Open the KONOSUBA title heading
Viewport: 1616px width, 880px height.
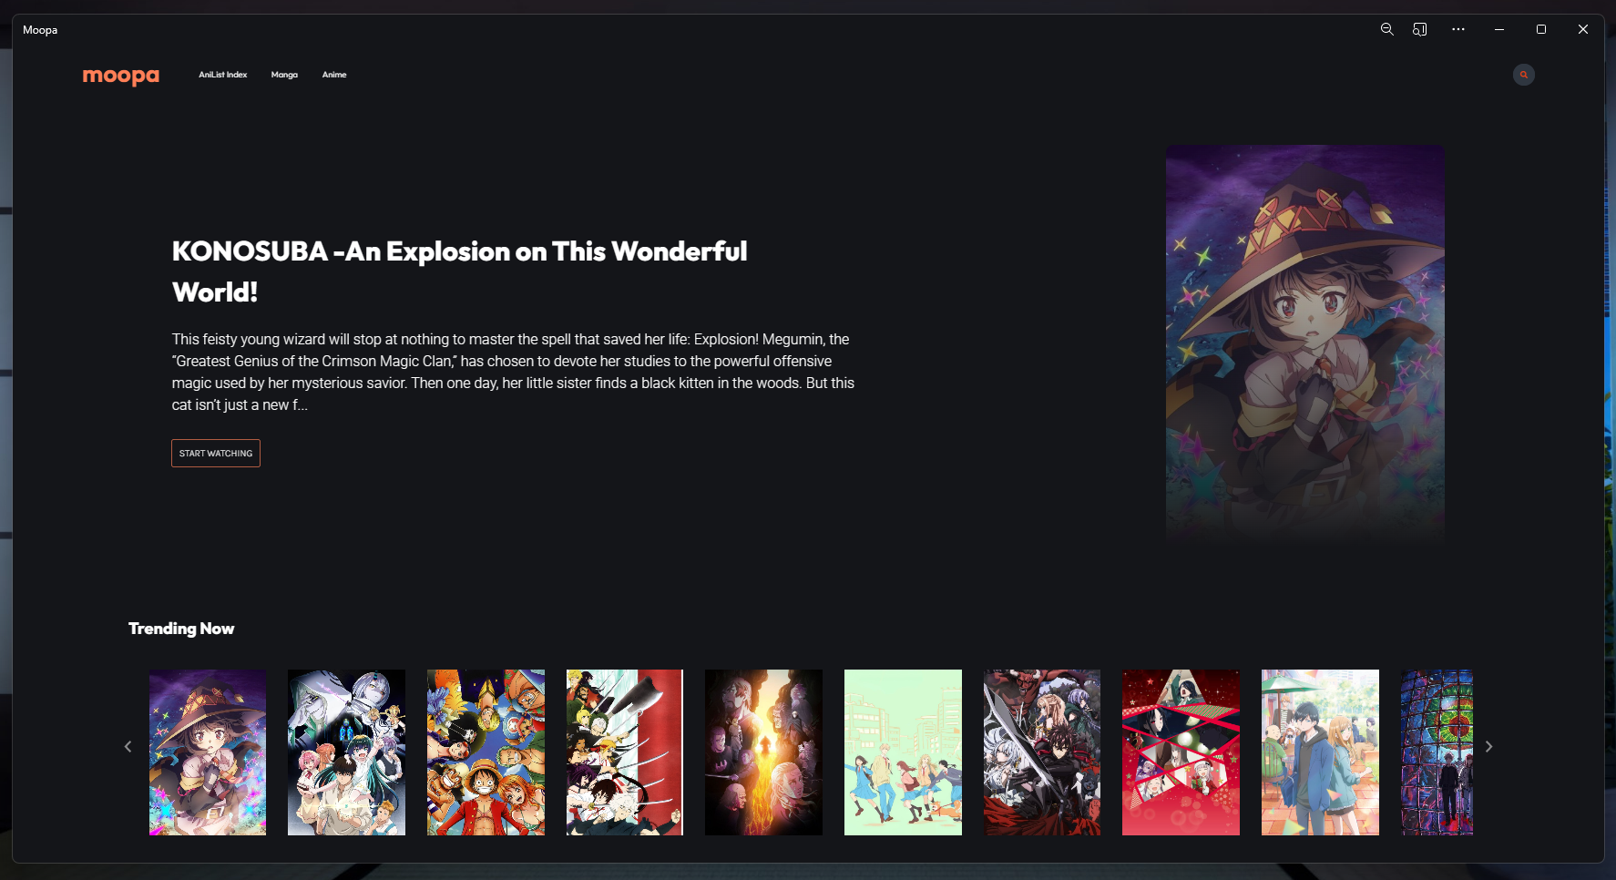point(459,271)
